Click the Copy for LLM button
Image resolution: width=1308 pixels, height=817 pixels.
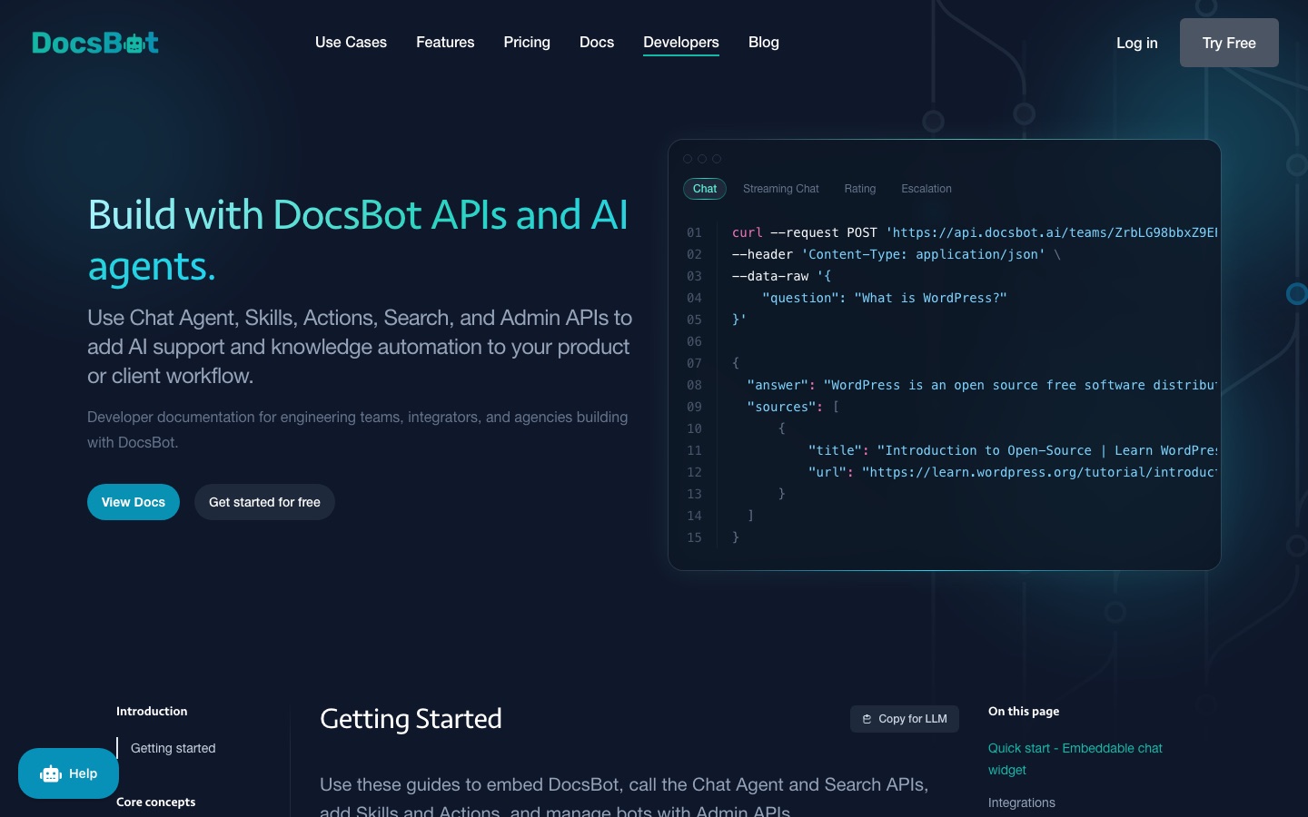[905, 719]
